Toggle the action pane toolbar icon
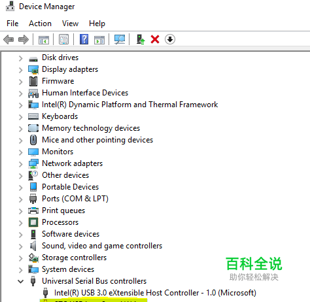310x302 pixels. click(99, 40)
